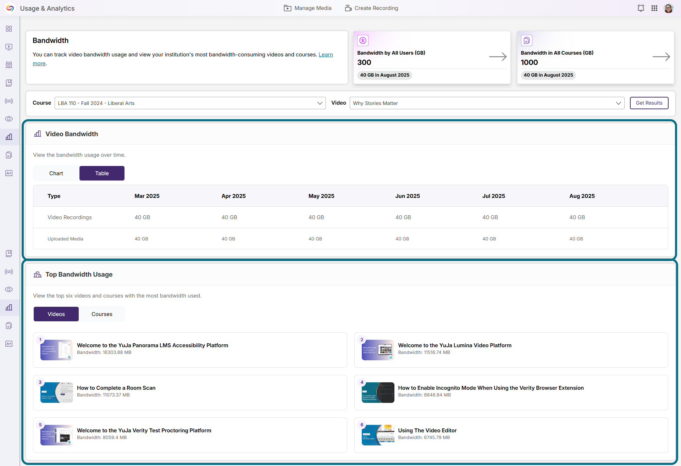Click the Video dropdown chevron arrow
This screenshot has width=681, height=466.
click(618, 103)
